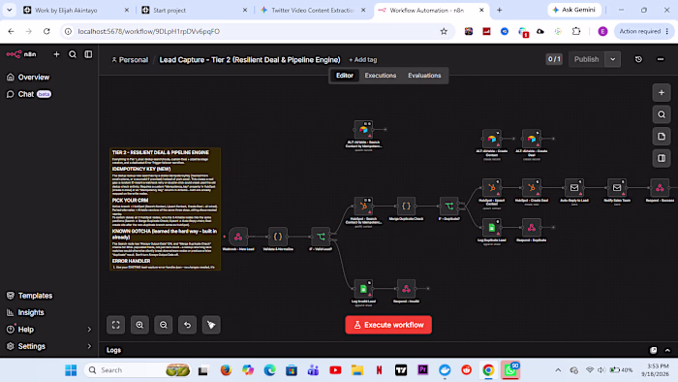Switch to the Evaluations tab
Image resolution: width=678 pixels, height=382 pixels.
point(424,76)
